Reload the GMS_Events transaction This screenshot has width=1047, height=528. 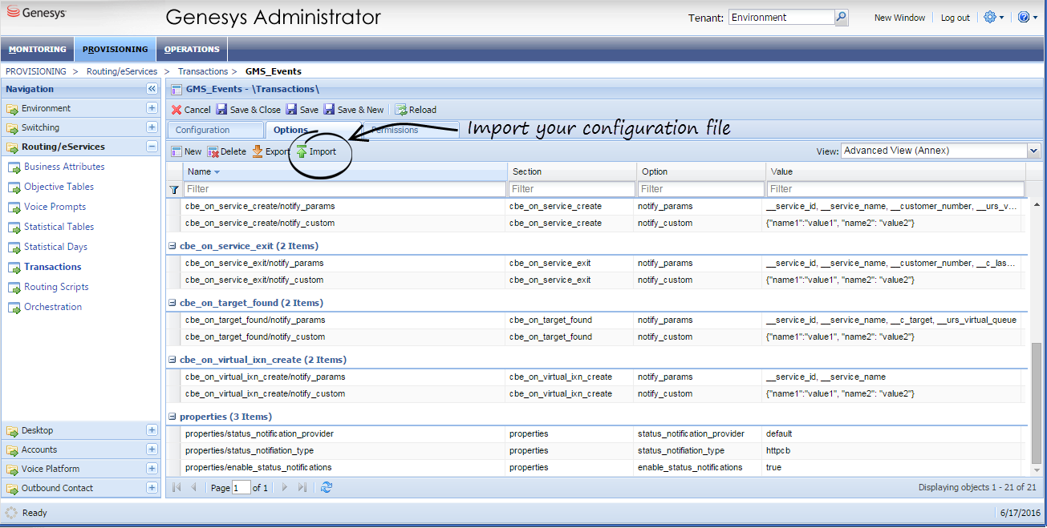pos(416,110)
